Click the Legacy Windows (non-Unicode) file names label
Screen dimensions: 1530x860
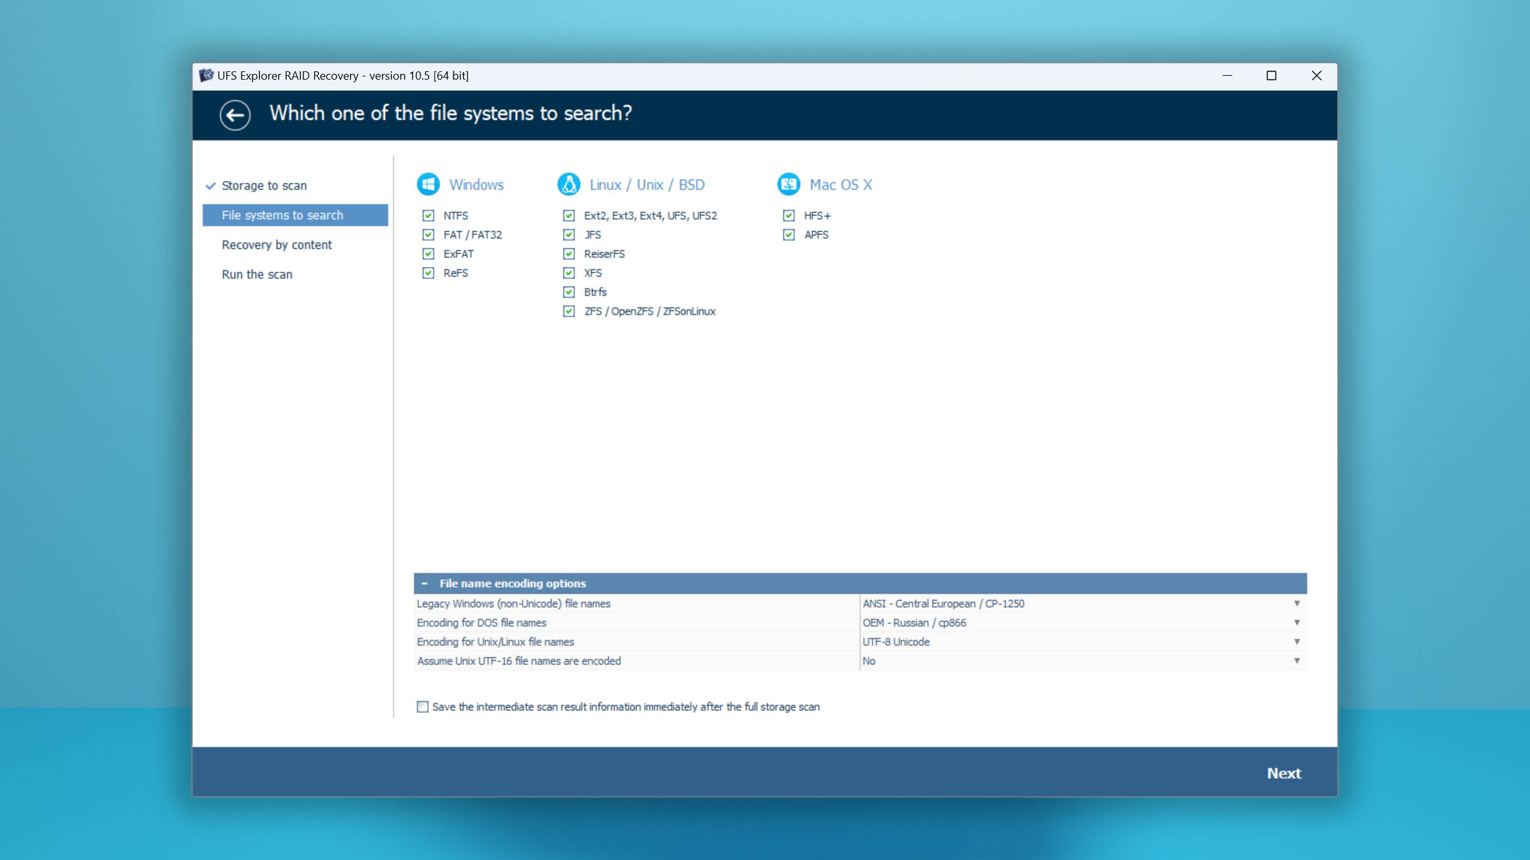[x=513, y=603]
